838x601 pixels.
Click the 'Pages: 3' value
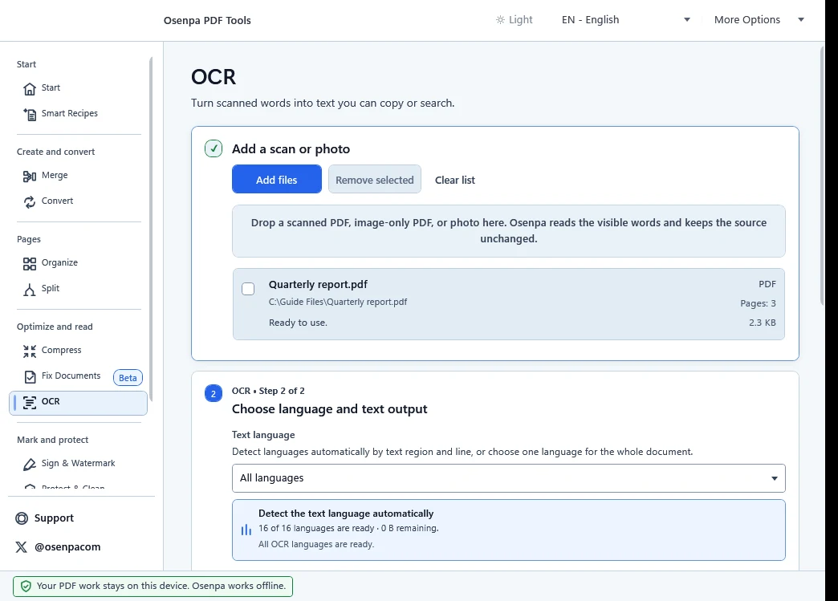[758, 303]
